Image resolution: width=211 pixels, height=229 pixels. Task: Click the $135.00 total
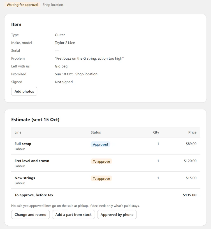coord(189,195)
